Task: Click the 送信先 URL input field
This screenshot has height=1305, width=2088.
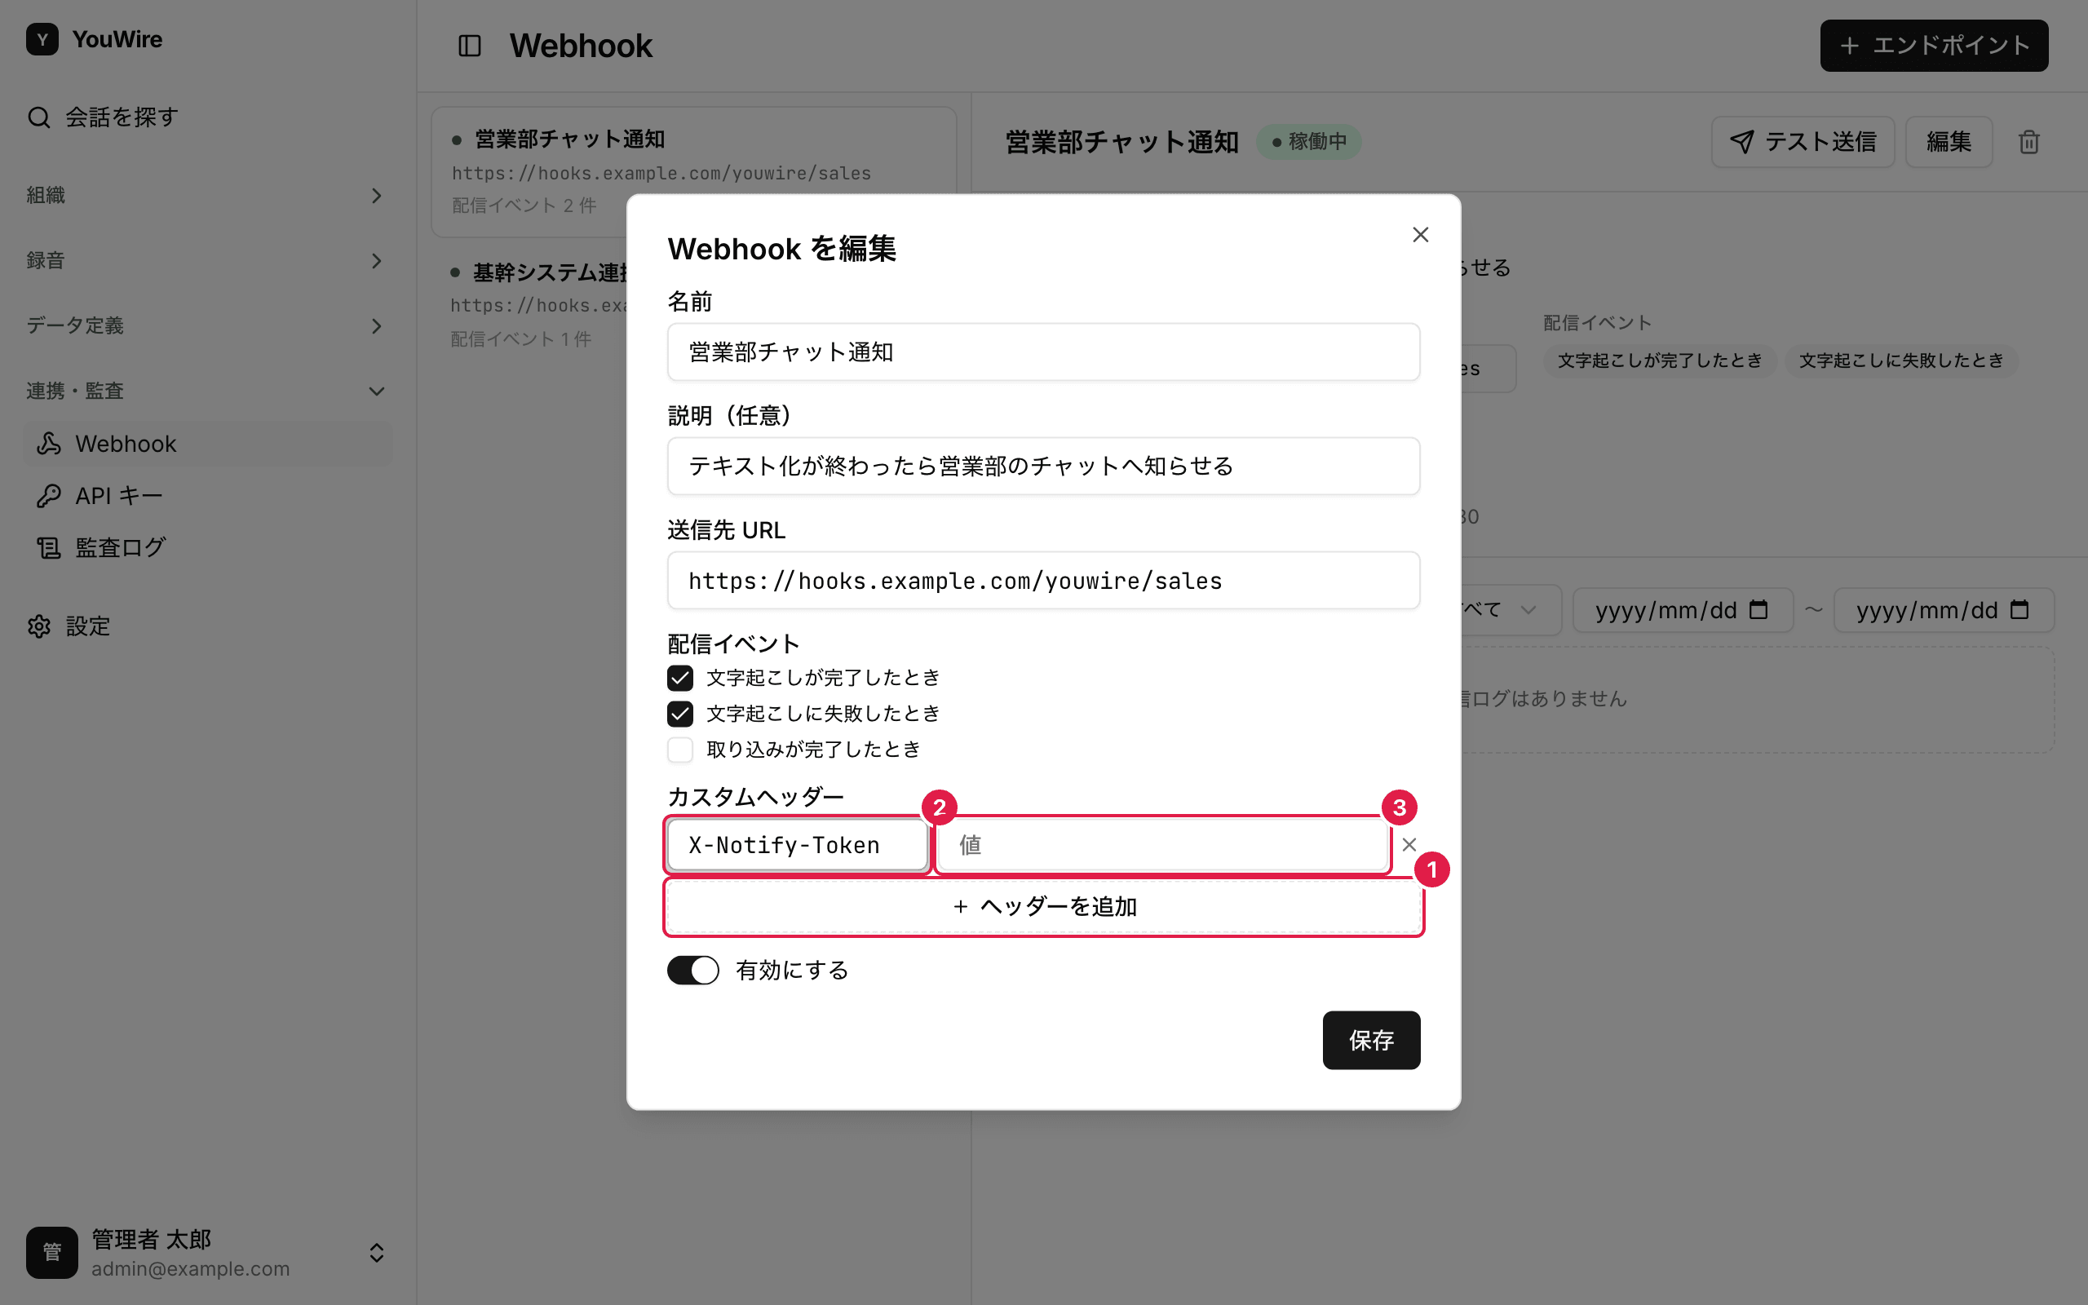Action: click(x=1043, y=581)
